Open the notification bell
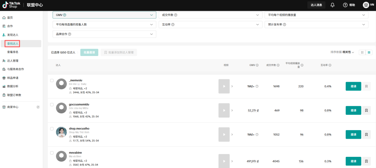Viewport: 376px width, 168px height. 332,5
